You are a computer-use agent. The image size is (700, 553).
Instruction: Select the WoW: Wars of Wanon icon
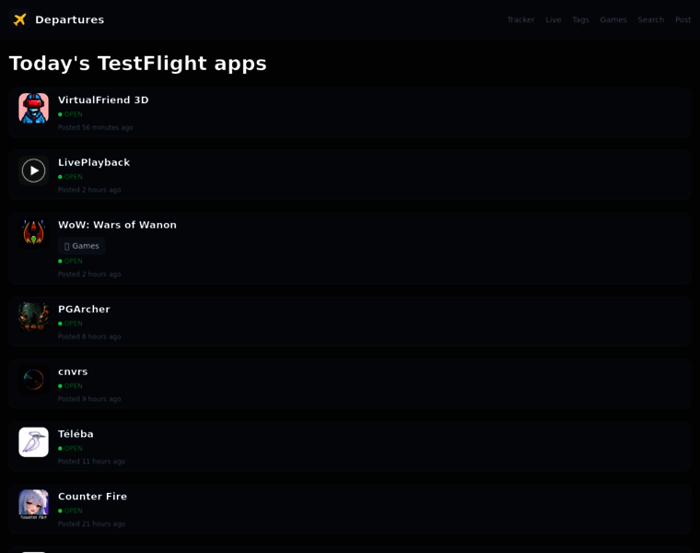coord(33,233)
